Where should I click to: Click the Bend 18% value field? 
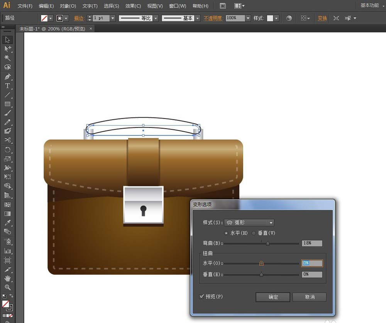[x=312, y=243]
